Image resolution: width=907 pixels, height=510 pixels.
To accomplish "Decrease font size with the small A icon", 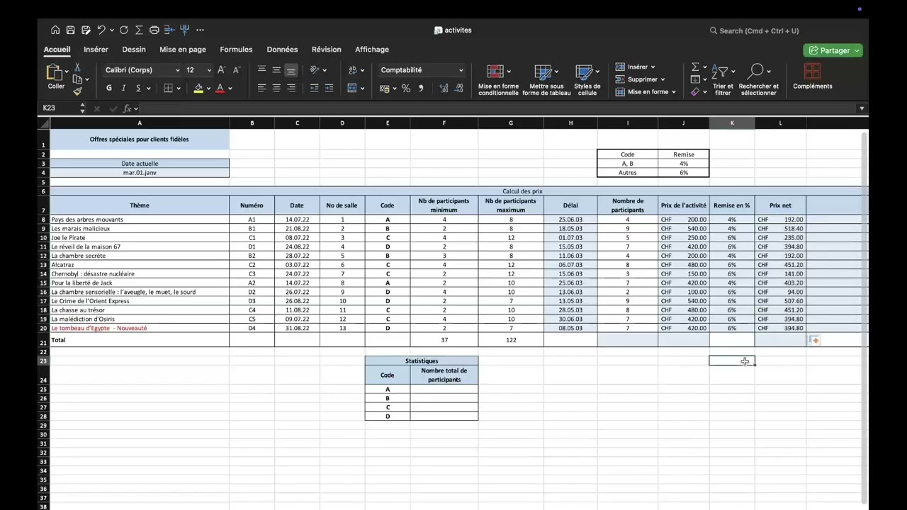I will tap(236, 69).
